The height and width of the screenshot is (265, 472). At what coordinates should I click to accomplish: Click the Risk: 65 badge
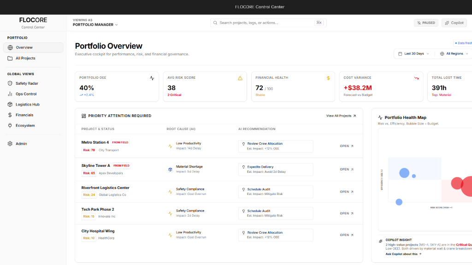pyautogui.click(x=89, y=173)
